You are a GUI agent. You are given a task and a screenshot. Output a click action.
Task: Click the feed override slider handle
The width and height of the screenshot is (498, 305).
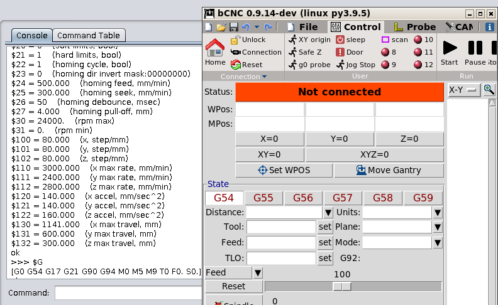(342, 286)
